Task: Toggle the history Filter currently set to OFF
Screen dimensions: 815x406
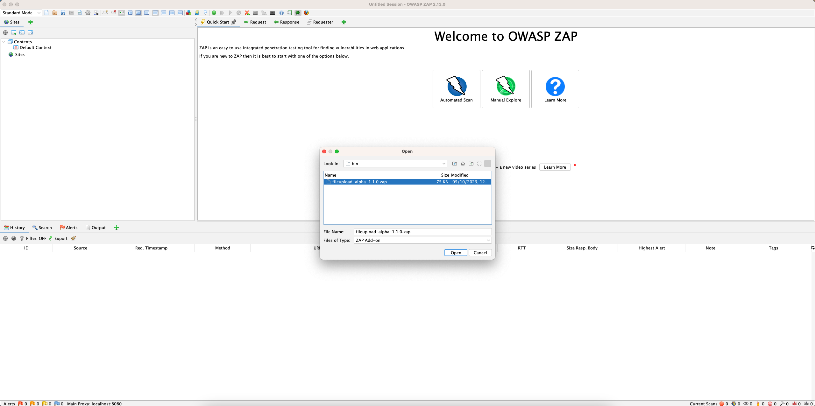Action: [x=33, y=238]
